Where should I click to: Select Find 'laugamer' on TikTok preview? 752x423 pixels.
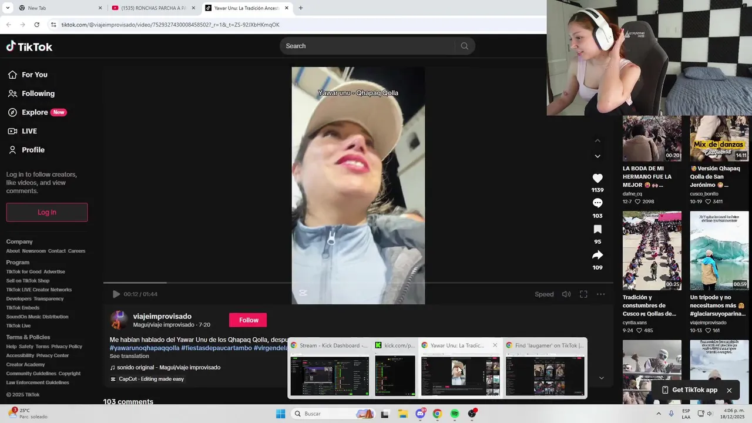[545, 368]
